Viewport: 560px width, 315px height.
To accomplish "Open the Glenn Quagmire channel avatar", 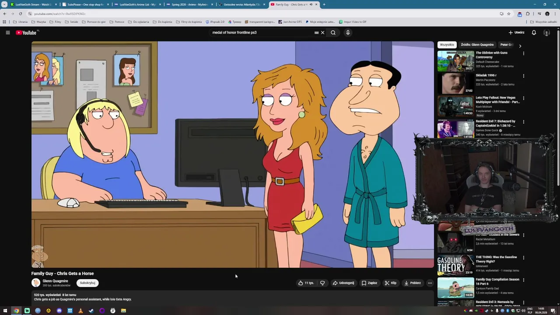I will click(x=36, y=283).
